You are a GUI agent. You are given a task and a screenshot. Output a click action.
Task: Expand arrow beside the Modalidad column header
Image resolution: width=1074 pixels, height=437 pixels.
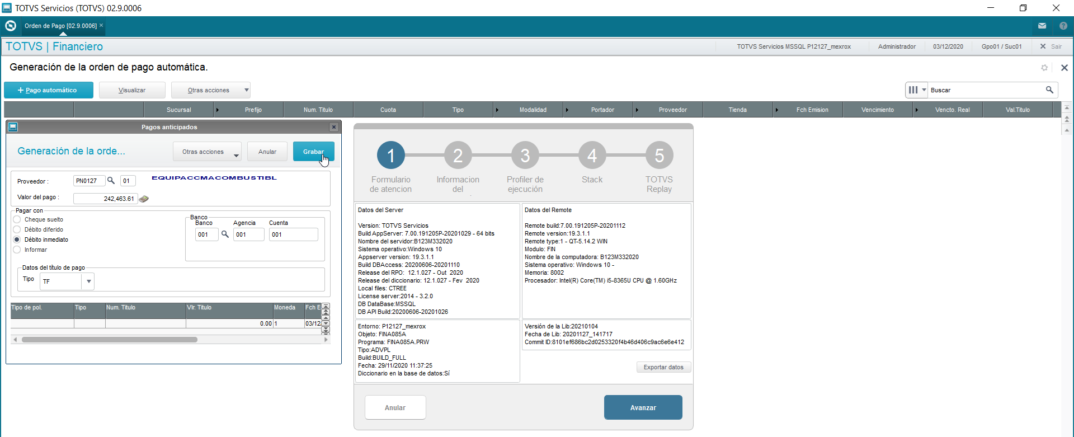coord(497,110)
